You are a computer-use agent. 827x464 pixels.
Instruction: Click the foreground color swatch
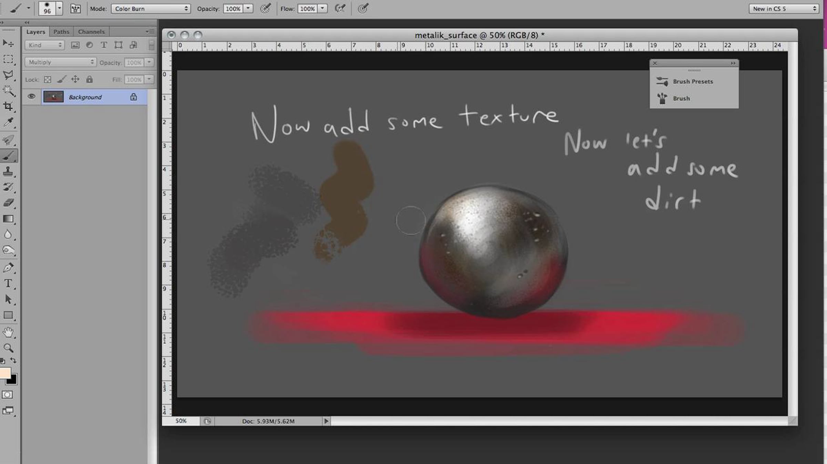tap(5, 373)
